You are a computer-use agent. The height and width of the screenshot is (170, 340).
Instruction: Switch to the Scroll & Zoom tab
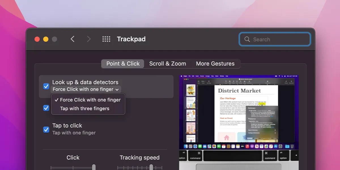coord(167,63)
